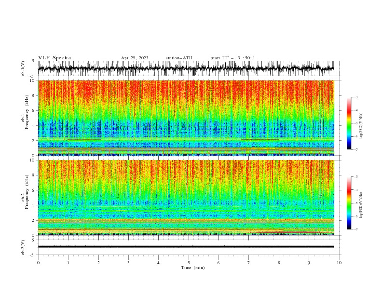
Task: Click inside the ch.2 spectrogram panel
Action: click(186, 198)
